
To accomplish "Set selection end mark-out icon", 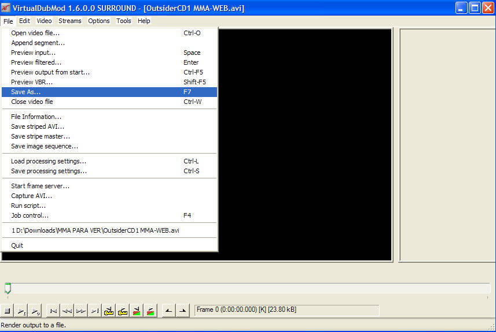I will click(182, 311).
